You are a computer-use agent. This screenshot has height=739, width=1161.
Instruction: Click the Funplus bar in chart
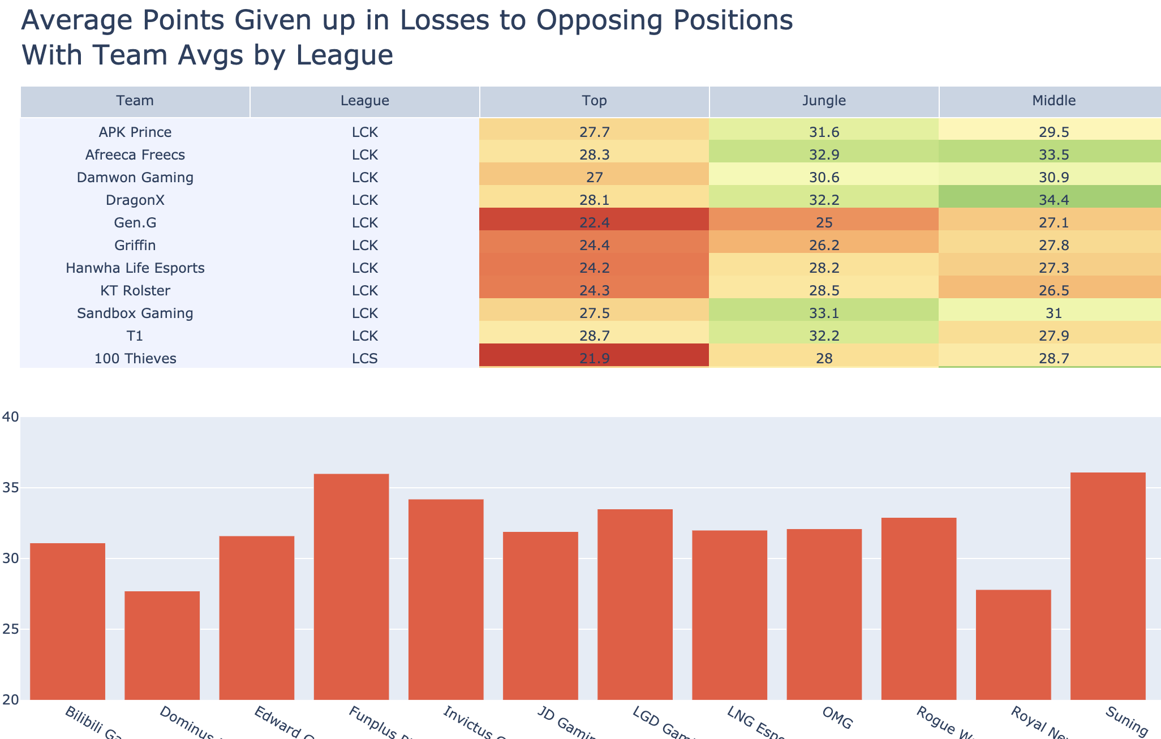(351, 587)
